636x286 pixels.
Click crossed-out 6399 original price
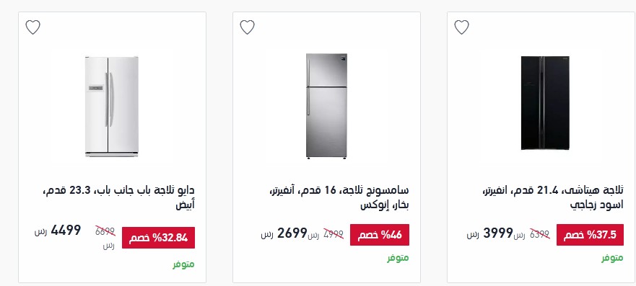tap(539, 234)
